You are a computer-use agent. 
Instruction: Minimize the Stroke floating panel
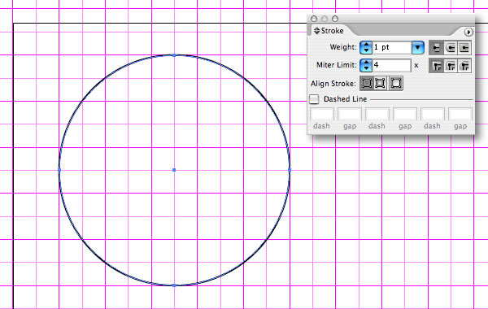click(x=325, y=19)
